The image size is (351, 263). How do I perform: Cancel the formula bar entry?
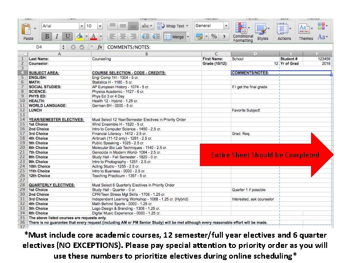[x=73, y=47]
